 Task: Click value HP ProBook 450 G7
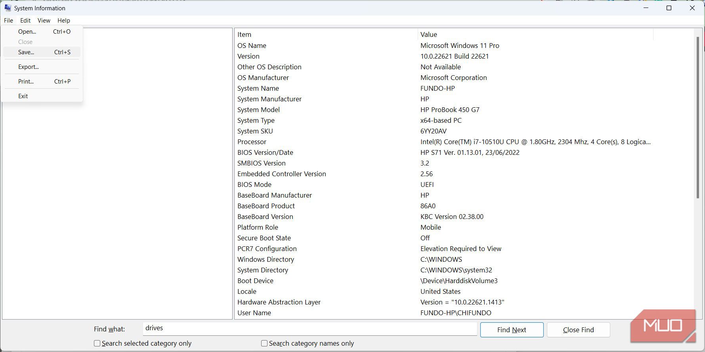(450, 110)
